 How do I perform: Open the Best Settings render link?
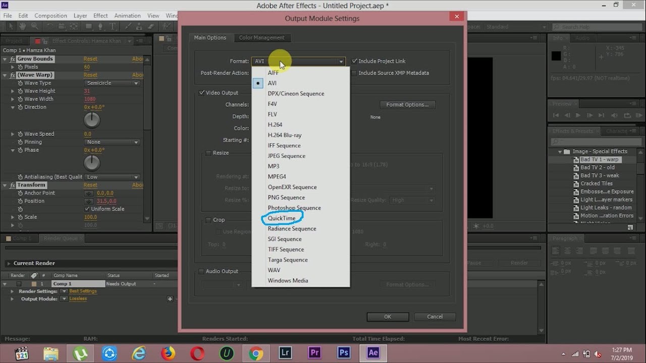83,291
